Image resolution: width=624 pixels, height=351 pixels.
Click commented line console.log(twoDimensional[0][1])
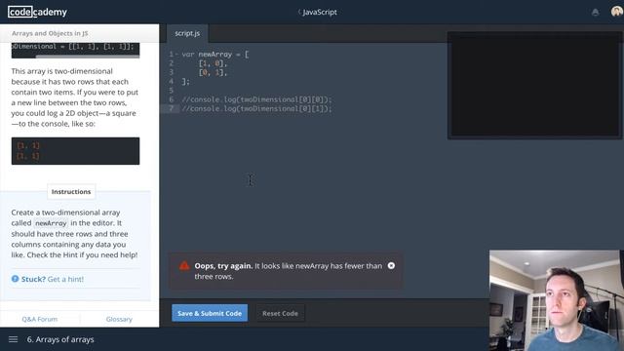[x=256, y=108]
